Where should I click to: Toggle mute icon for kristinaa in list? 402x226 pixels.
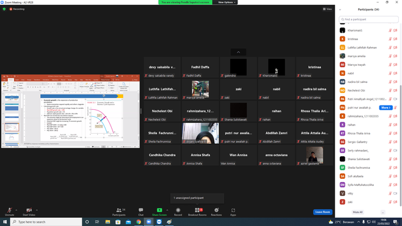point(390,39)
